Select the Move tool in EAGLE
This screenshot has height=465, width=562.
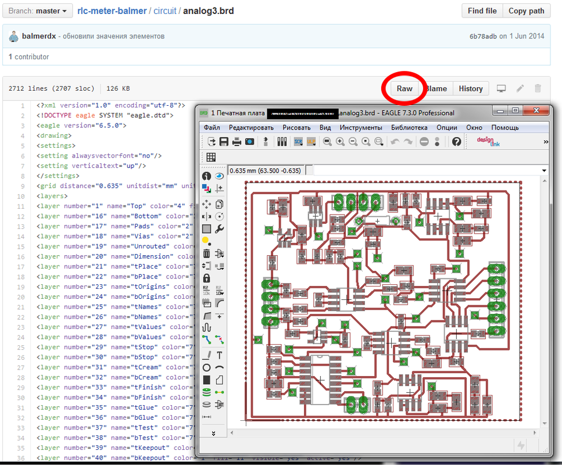pos(206,205)
